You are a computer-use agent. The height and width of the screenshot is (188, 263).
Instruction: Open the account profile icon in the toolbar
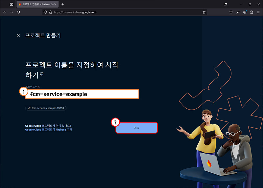[x=245, y=12]
